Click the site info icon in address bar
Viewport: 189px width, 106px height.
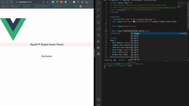coord(17,2)
